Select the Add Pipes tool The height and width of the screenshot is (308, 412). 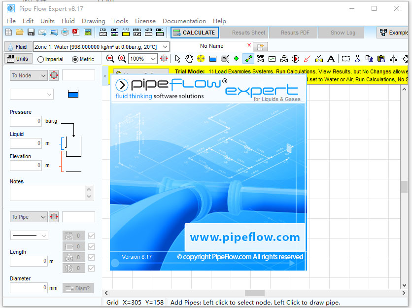248,59
